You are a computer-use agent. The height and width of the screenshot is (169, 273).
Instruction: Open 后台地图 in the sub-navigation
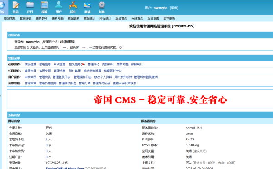pos(153,18)
